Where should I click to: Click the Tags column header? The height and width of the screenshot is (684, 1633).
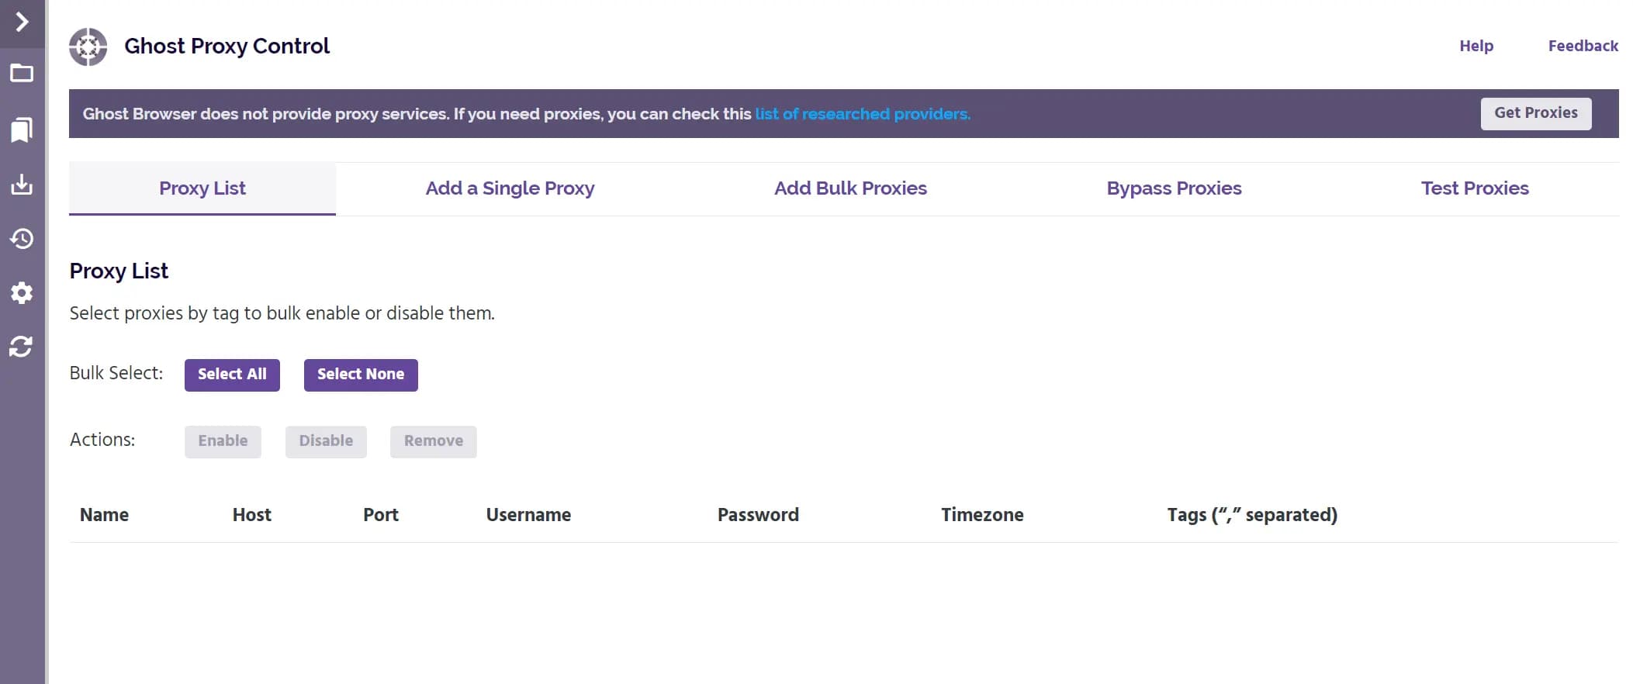click(1252, 515)
